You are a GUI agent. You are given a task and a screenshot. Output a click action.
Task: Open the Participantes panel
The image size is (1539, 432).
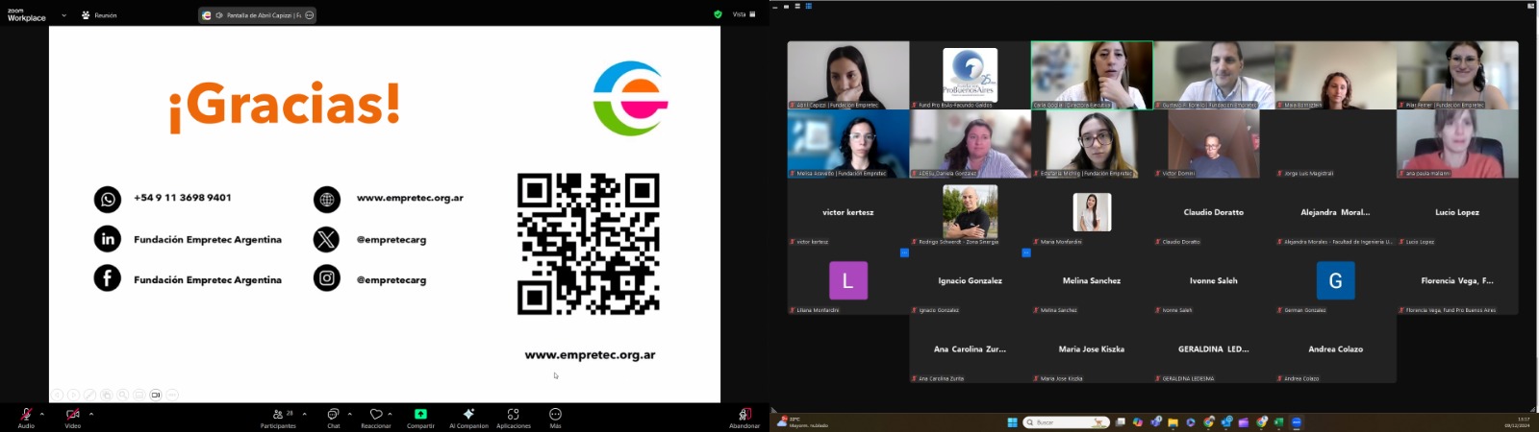[x=278, y=415]
